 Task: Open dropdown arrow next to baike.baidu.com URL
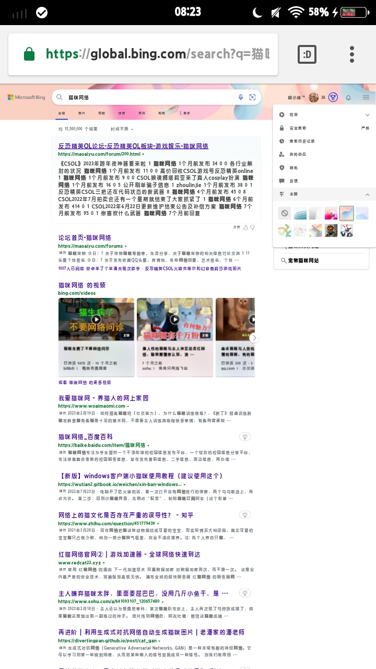pyautogui.click(x=148, y=445)
